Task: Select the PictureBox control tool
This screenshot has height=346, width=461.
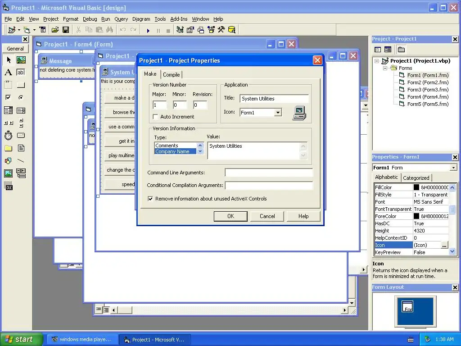Action: pyautogui.click(x=21, y=60)
